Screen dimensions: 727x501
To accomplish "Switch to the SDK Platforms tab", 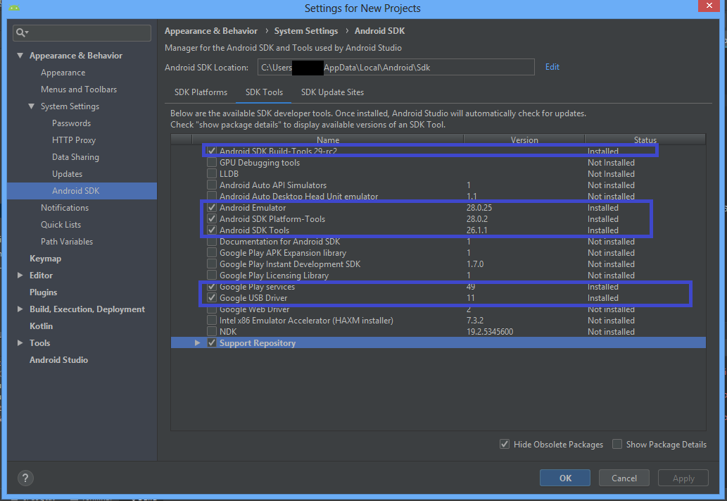I will 201,92.
